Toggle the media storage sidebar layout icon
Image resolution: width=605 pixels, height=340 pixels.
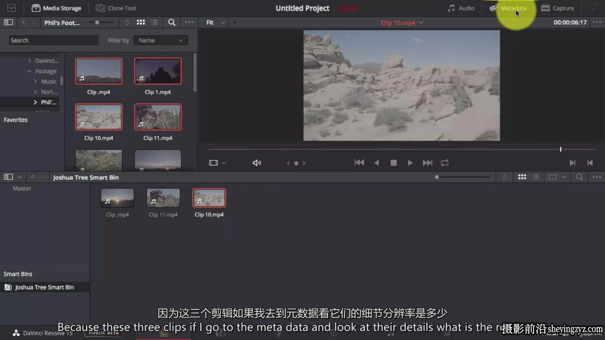[8, 22]
